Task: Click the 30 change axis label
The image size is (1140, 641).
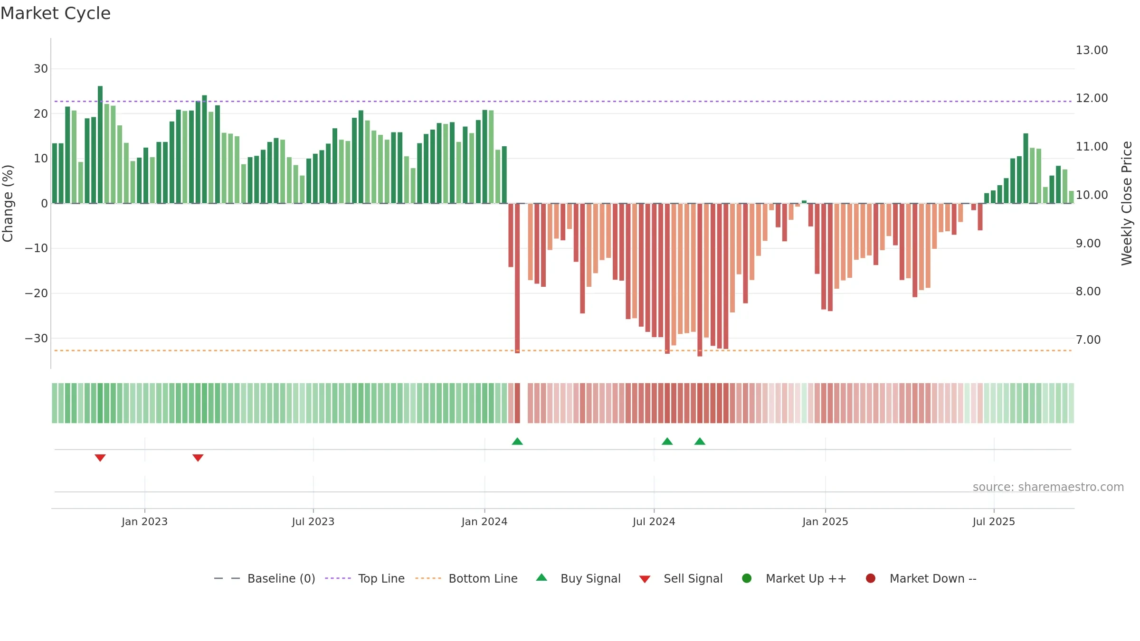Action: click(x=41, y=69)
